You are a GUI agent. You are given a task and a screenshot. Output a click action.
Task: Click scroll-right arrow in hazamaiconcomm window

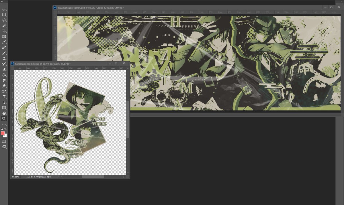click(x=124, y=177)
